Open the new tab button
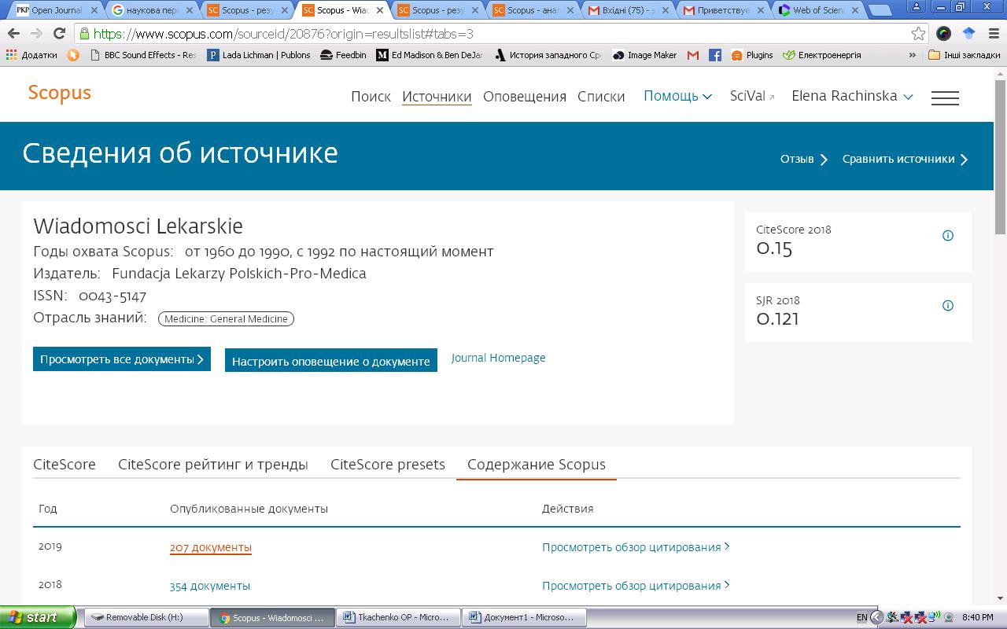 click(879, 10)
